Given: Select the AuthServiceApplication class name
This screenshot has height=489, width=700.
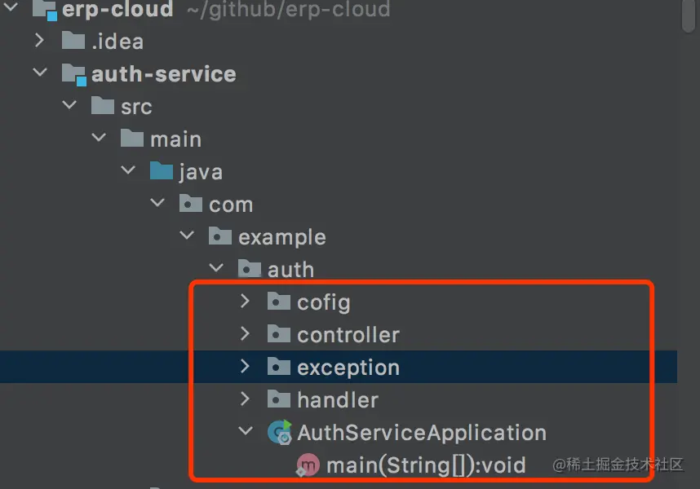Looking at the screenshot, I should (x=422, y=433).
